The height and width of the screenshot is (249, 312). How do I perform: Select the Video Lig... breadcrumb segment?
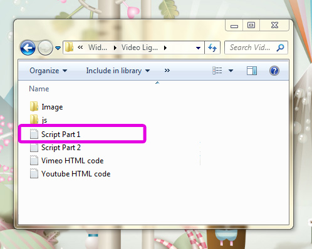tap(140, 48)
